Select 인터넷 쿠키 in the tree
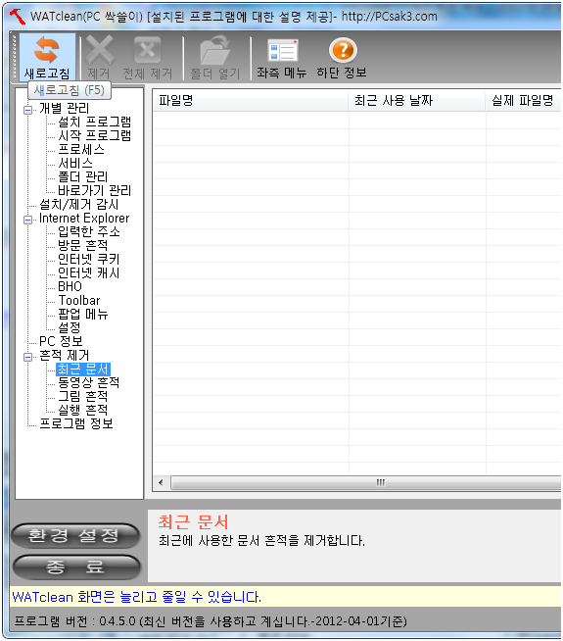The width and height of the screenshot is (563, 641). point(88,259)
